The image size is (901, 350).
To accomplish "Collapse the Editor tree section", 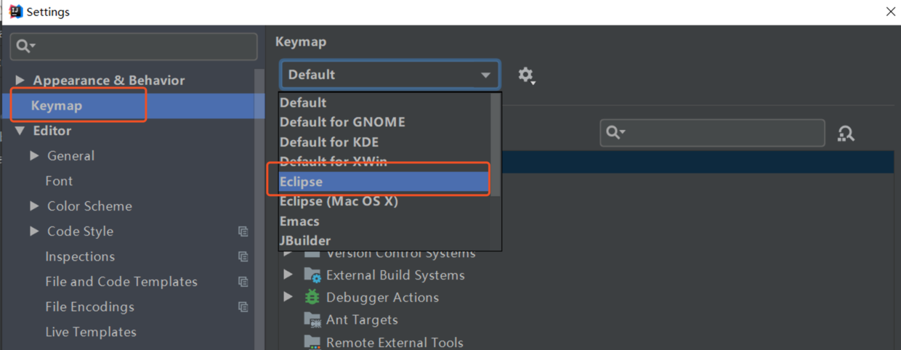I will pyautogui.click(x=20, y=131).
